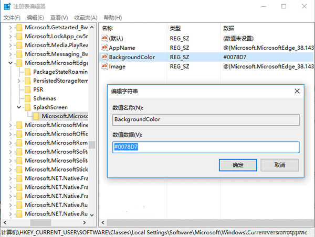Click the 取消 button in dialog

point(280,165)
